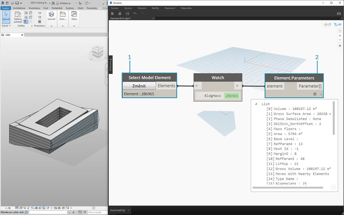344x215 pixels.
Task: Undo the last action in Dynamo
Action: 135,13
